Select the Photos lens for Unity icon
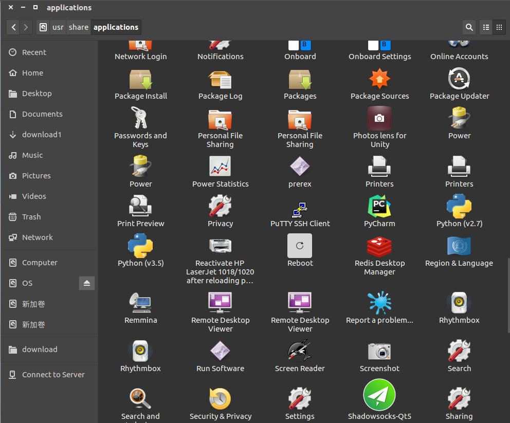This screenshot has width=510, height=423. click(379, 118)
